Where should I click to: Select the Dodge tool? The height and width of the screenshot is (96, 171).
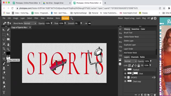pyautogui.click(x=4, y=87)
